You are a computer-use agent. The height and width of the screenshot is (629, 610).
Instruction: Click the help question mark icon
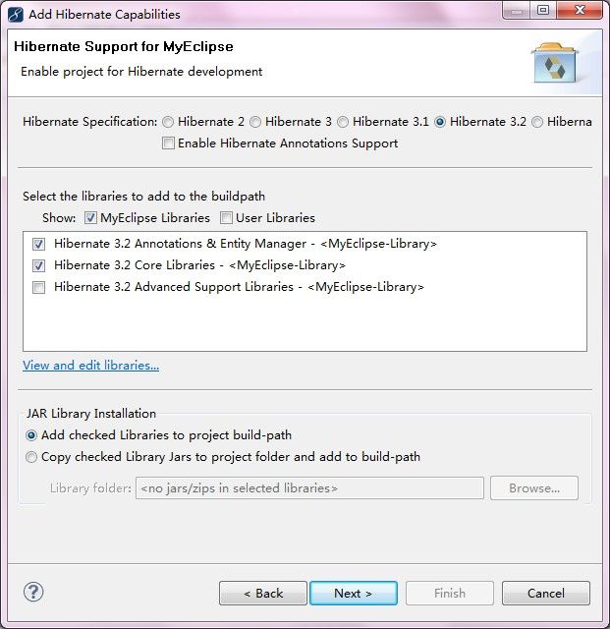[x=33, y=592]
